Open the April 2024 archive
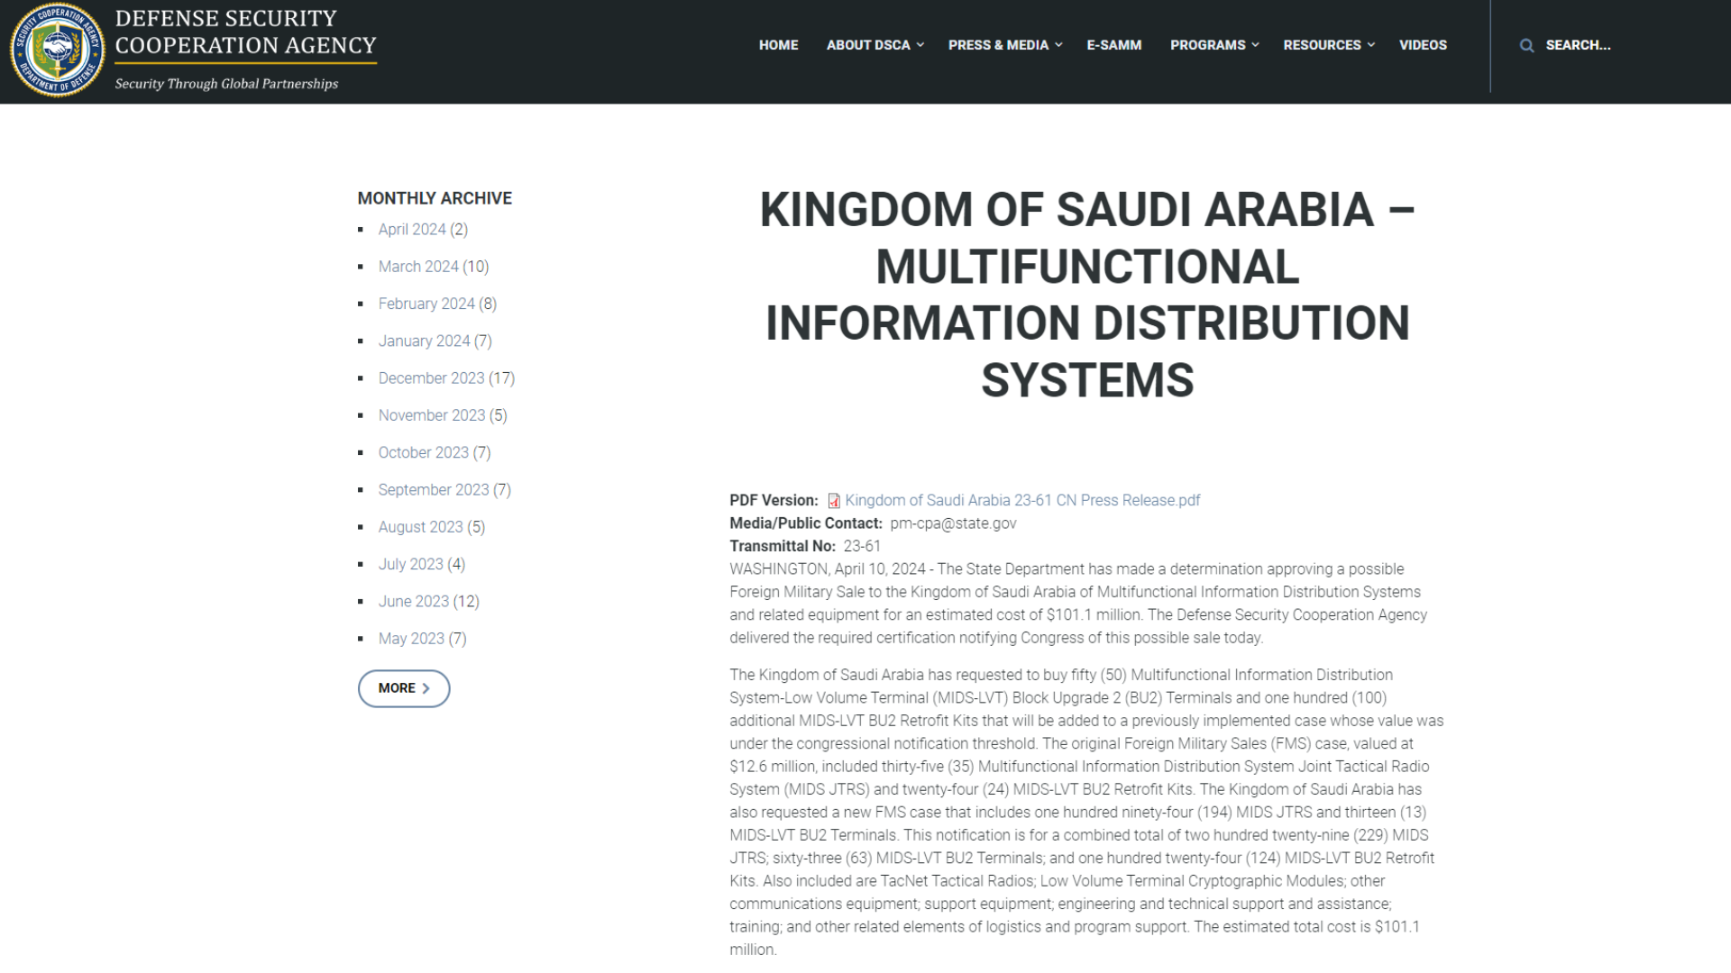 (x=412, y=229)
